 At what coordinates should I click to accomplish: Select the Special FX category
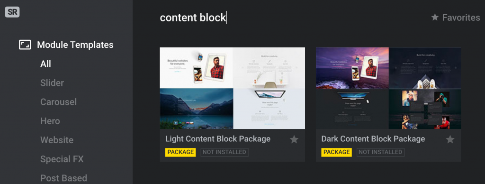pyautogui.click(x=62, y=159)
